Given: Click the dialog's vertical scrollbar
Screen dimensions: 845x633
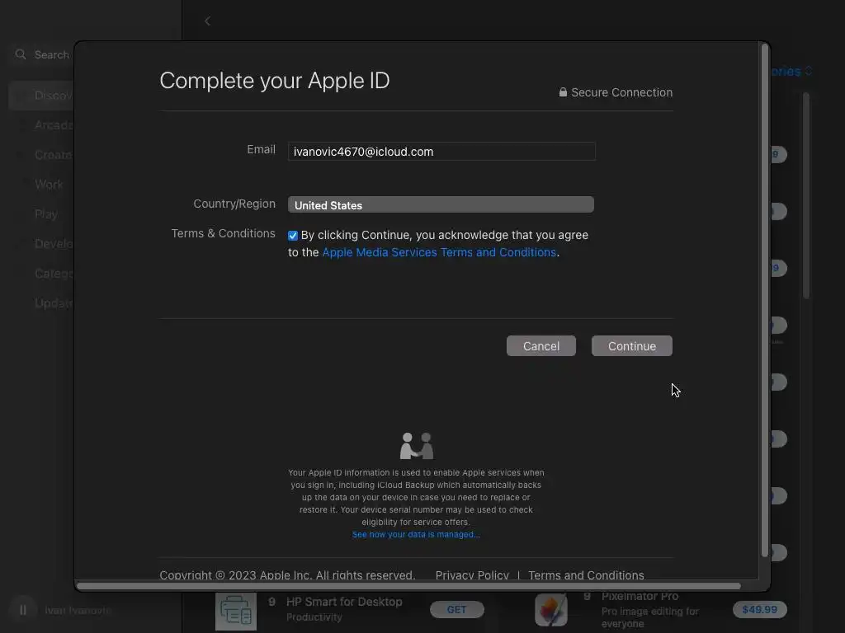Looking at the screenshot, I should tap(764, 300).
